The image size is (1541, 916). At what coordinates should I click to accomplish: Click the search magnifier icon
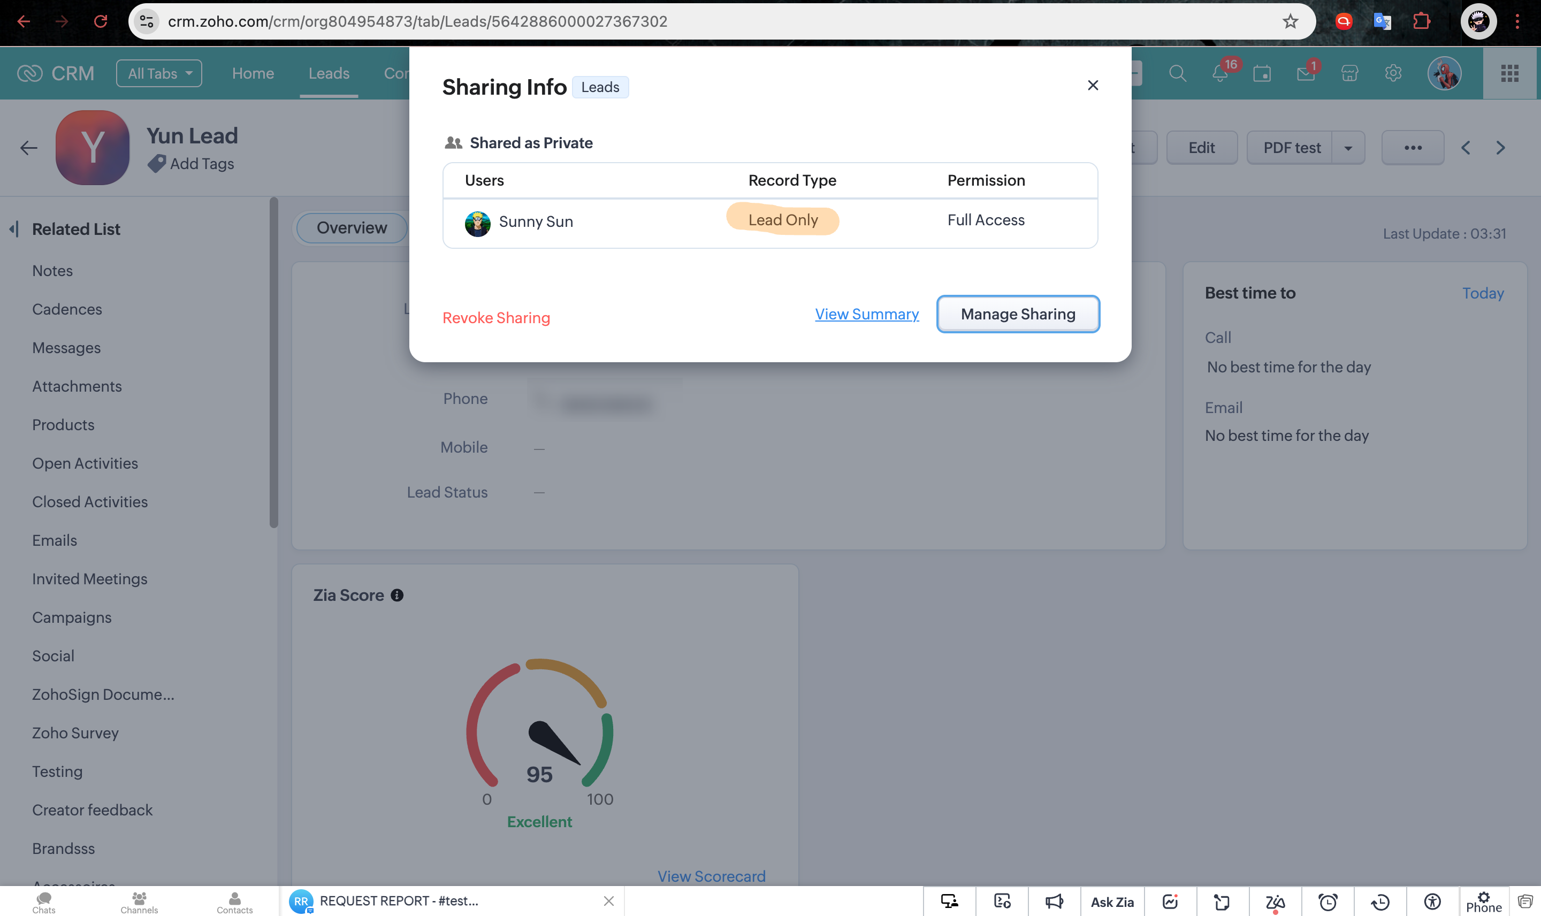coord(1177,73)
